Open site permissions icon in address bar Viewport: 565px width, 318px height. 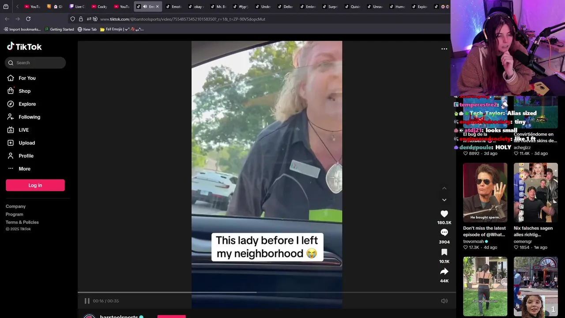point(89,19)
